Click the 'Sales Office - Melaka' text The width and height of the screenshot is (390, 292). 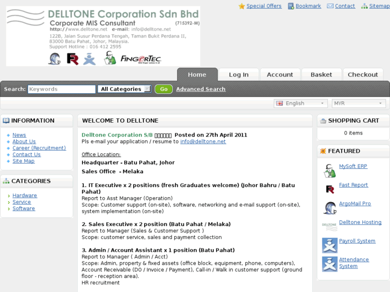(x=113, y=171)
